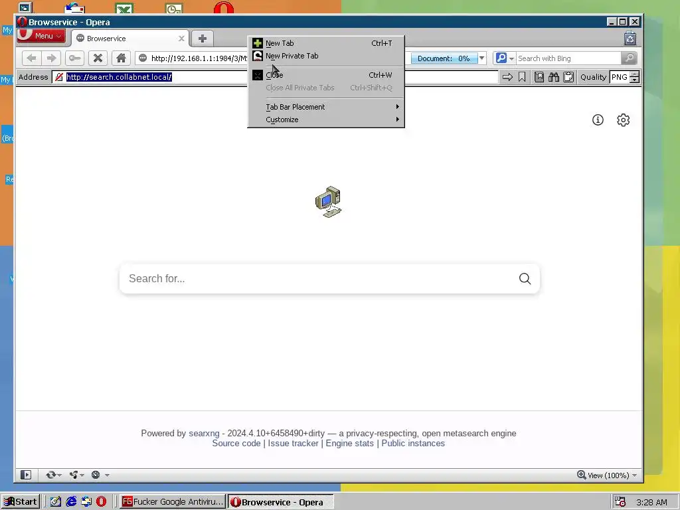Open the Opera Turbo status bar dropdown
The height and width of the screenshot is (510, 680).
pos(100,475)
